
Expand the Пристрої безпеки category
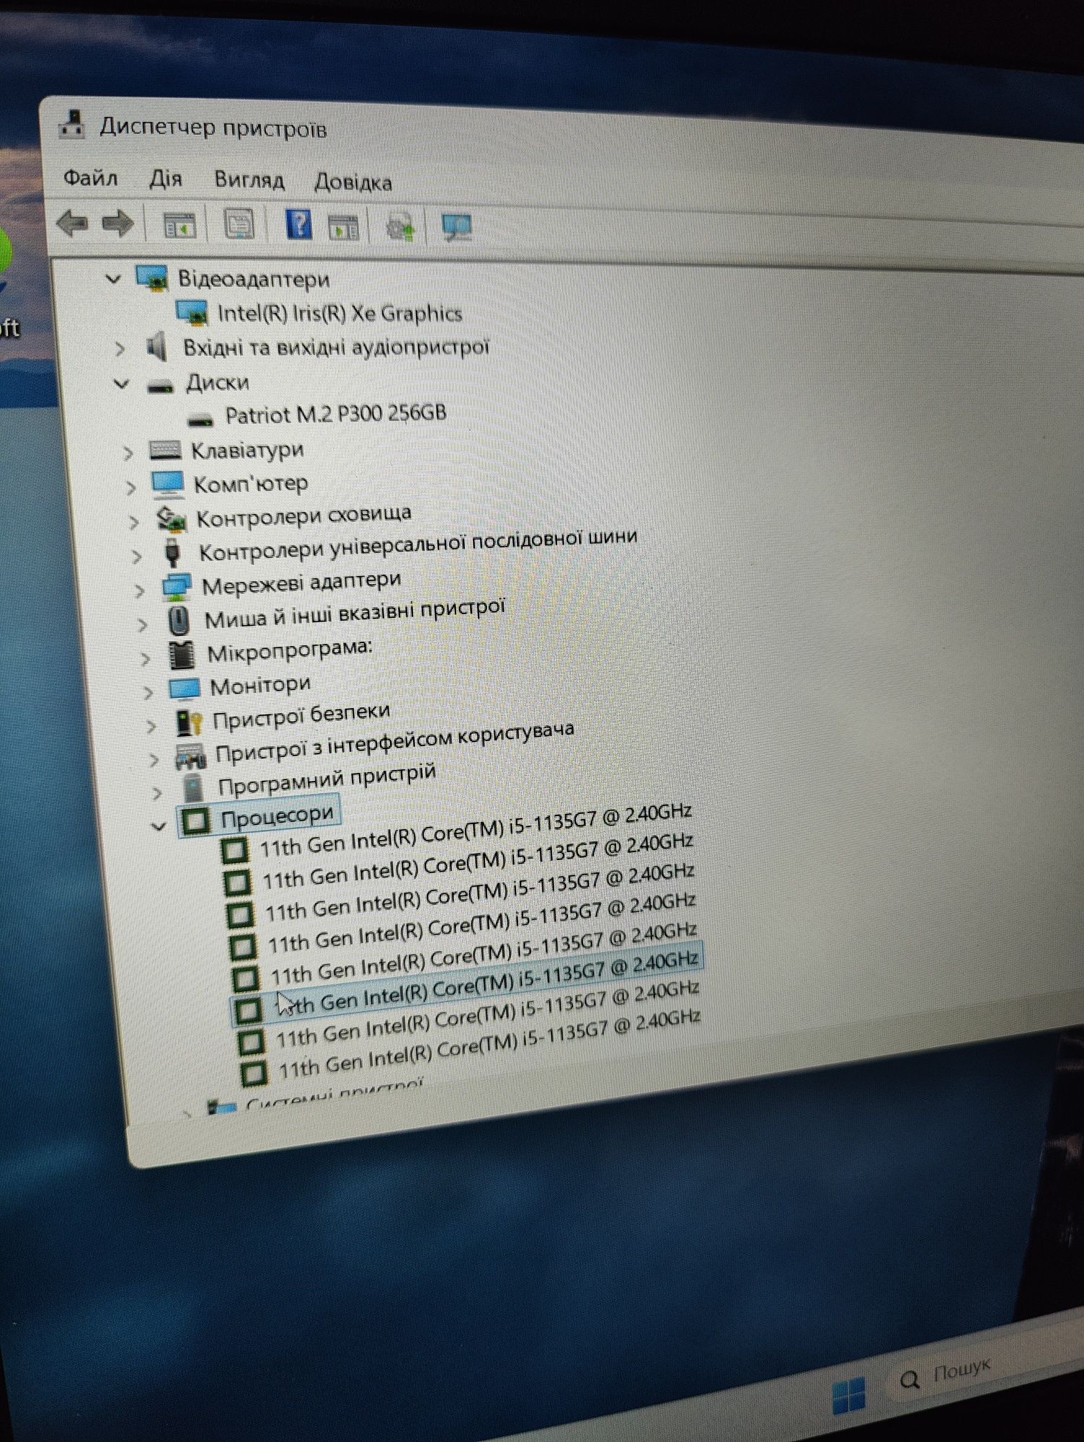click(x=151, y=725)
